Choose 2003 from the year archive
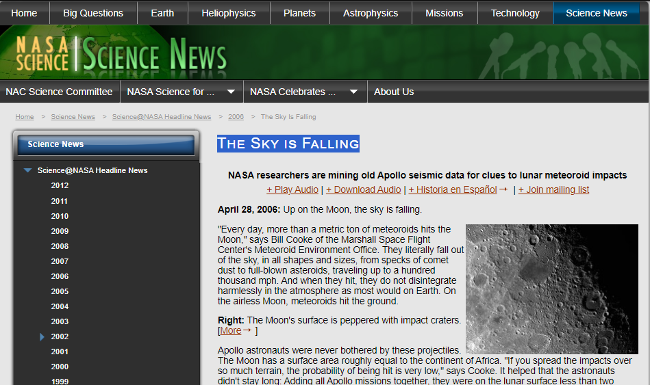This screenshot has height=385, width=650. [60, 321]
